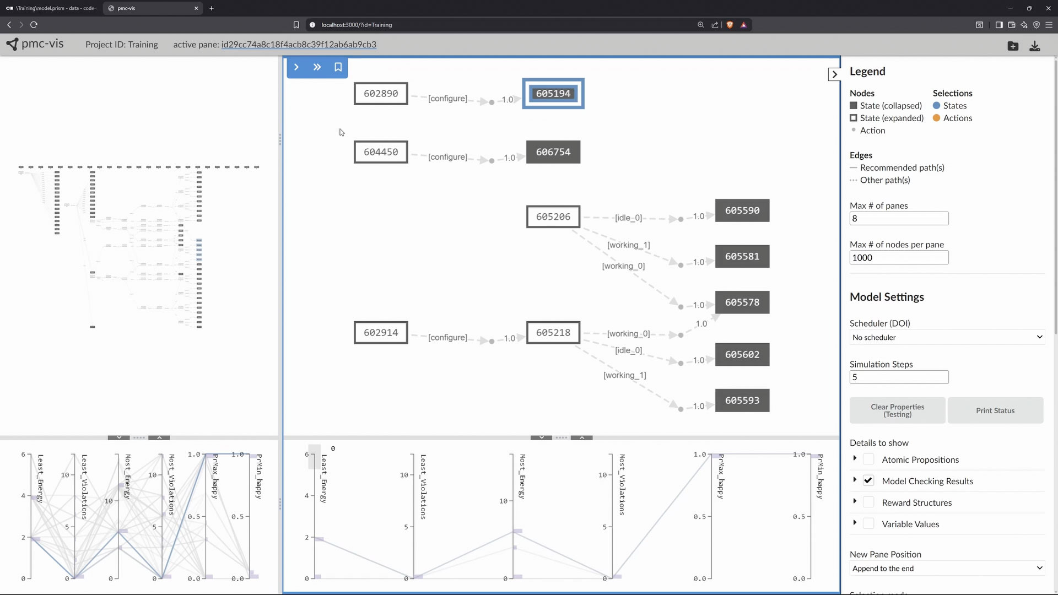This screenshot has width=1058, height=595.
Task: Enable Atomic Propositions checkbox
Action: pyautogui.click(x=868, y=459)
